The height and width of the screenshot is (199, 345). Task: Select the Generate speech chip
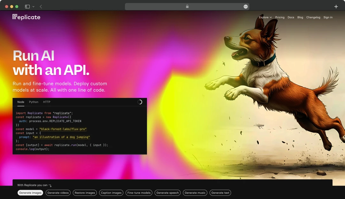click(x=167, y=193)
